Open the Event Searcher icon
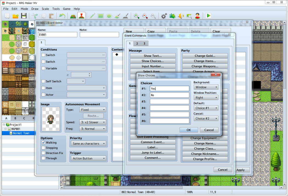The width and height of the screenshot is (288, 196). pyautogui.click(x=189, y=16)
